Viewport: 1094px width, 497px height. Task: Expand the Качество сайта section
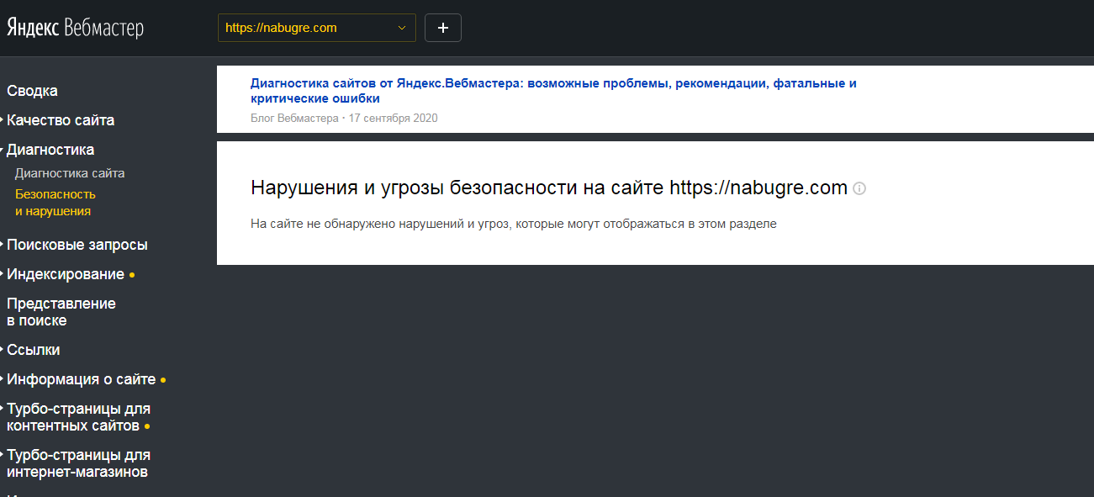point(61,120)
